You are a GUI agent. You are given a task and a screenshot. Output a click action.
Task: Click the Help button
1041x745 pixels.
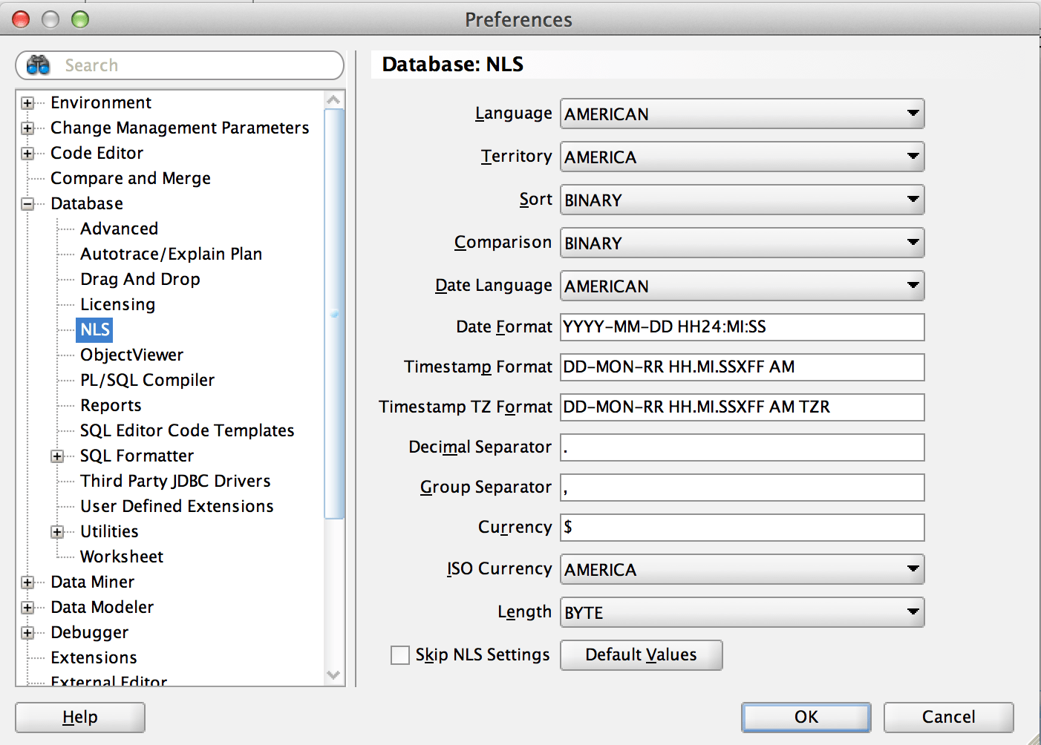(x=79, y=717)
